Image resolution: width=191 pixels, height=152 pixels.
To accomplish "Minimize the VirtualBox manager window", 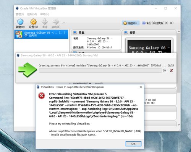I will [x=156, y=8].
